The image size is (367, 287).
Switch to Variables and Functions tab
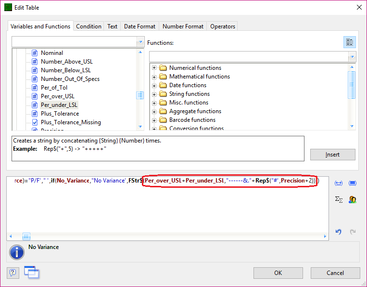point(40,26)
